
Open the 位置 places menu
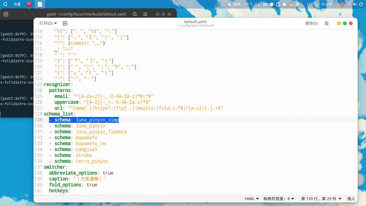[17, 4]
